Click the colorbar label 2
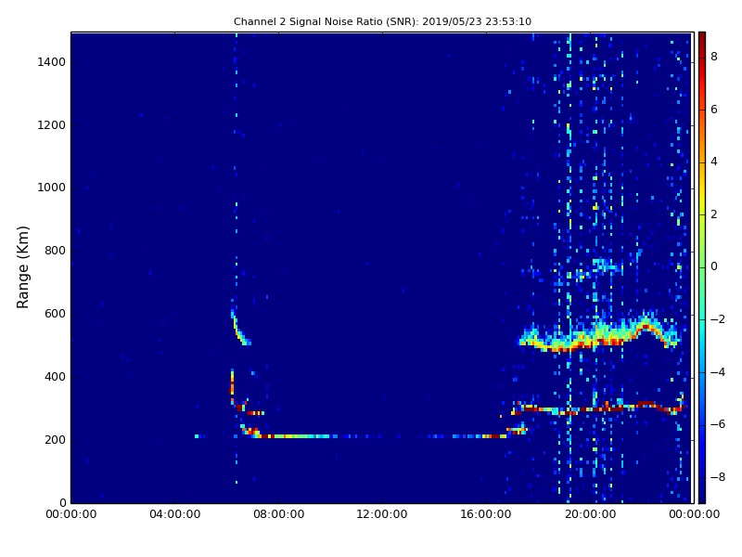This screenshot has width=742, height=557. 714,214
